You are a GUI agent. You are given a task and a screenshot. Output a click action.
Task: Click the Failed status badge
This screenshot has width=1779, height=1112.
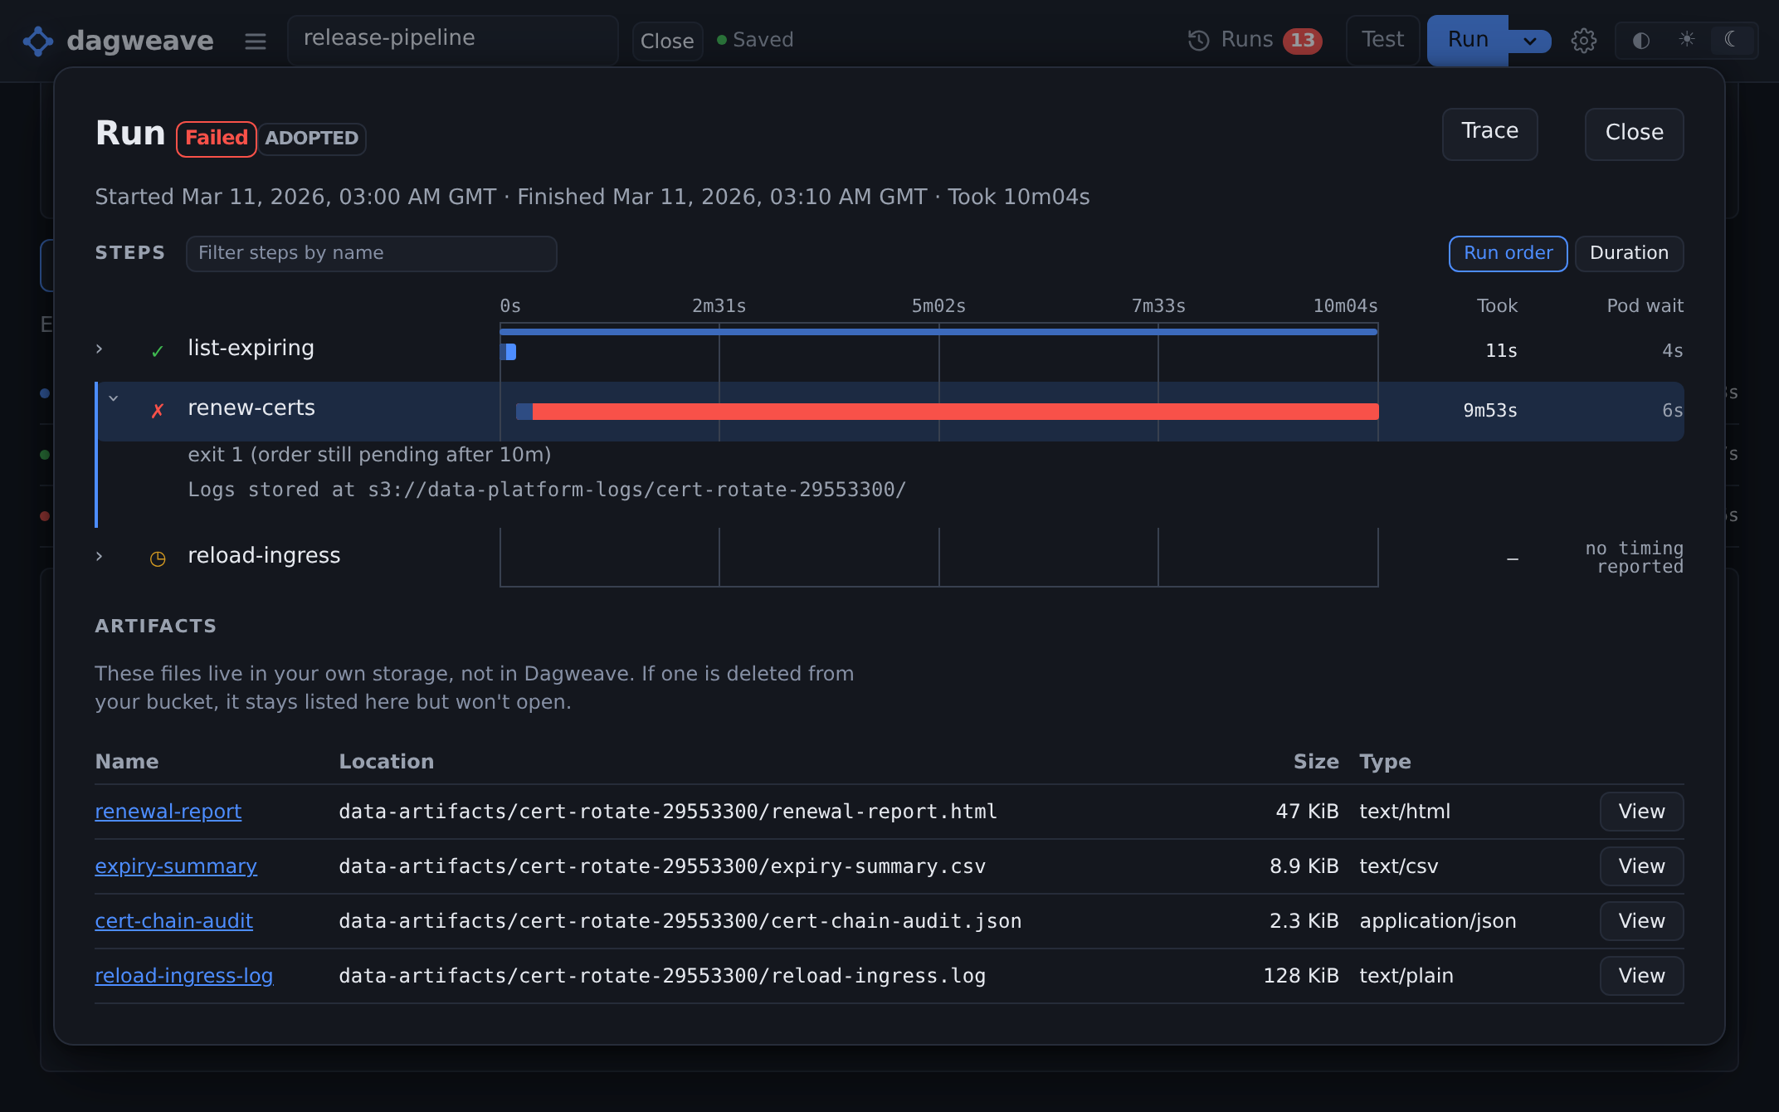point(216,139)
